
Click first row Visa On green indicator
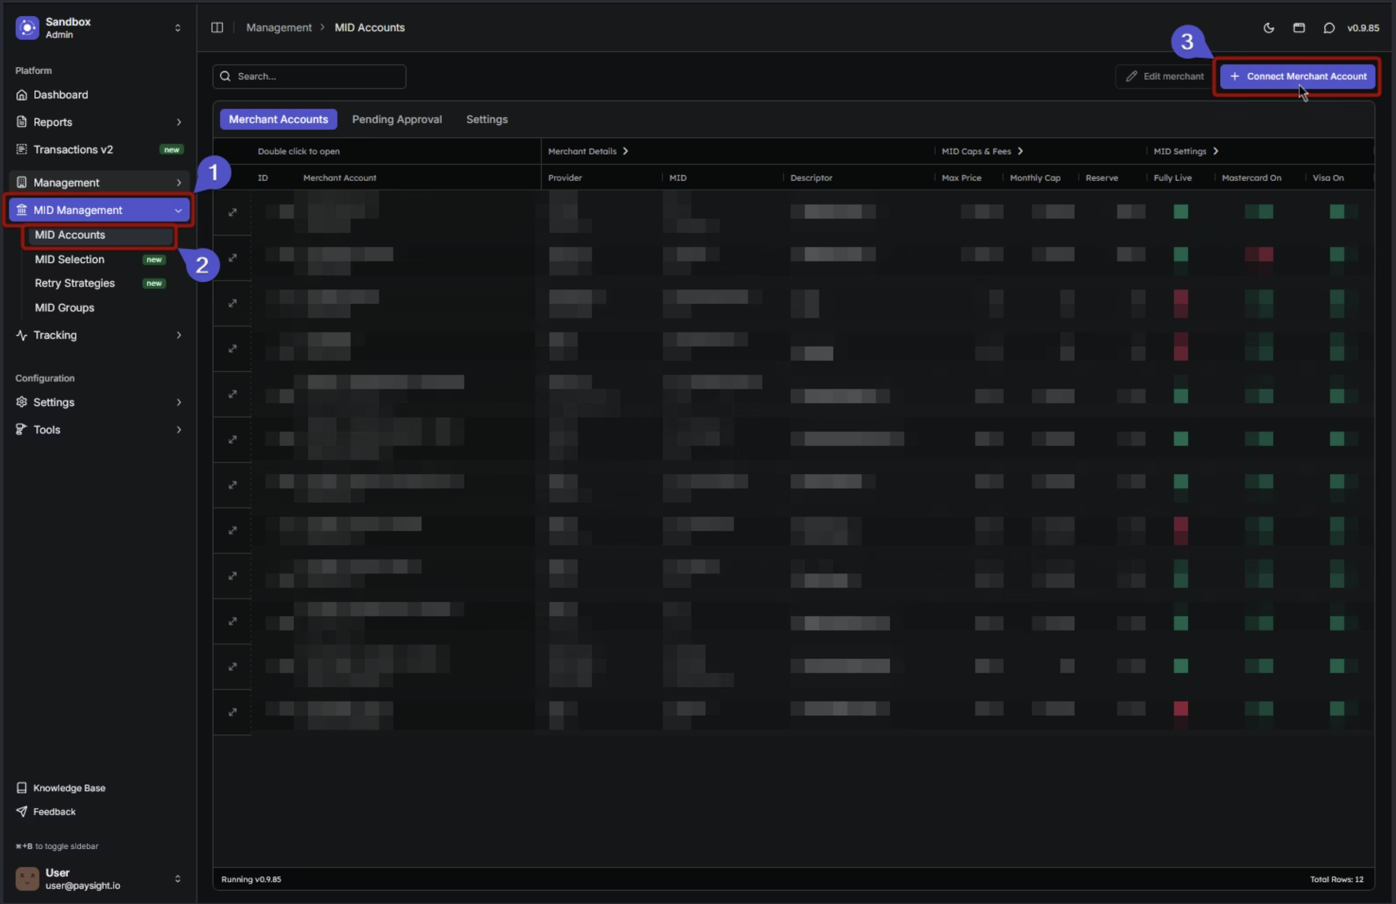click(x=1337, y=211)
